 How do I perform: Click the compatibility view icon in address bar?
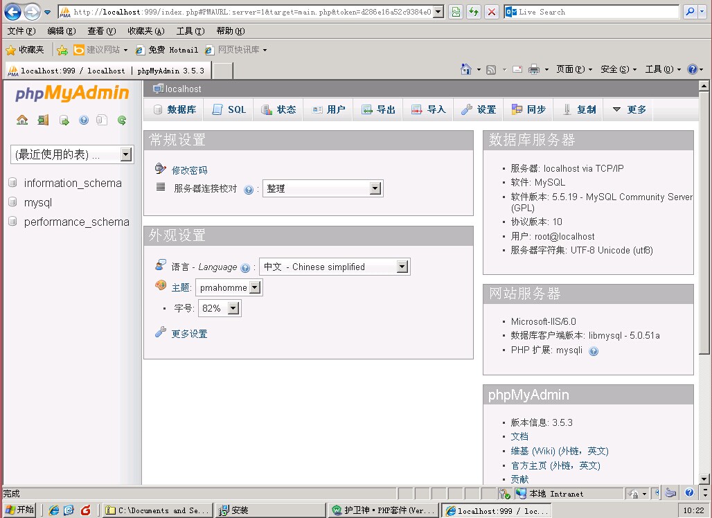[456, 12]
